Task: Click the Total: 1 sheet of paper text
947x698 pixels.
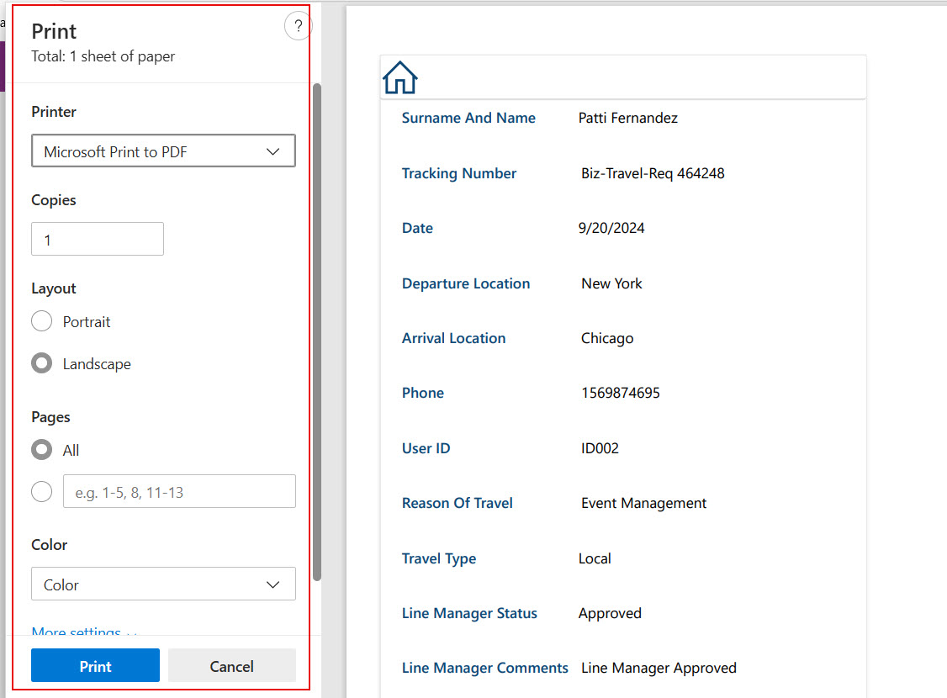Action: [x=103, y=56]
